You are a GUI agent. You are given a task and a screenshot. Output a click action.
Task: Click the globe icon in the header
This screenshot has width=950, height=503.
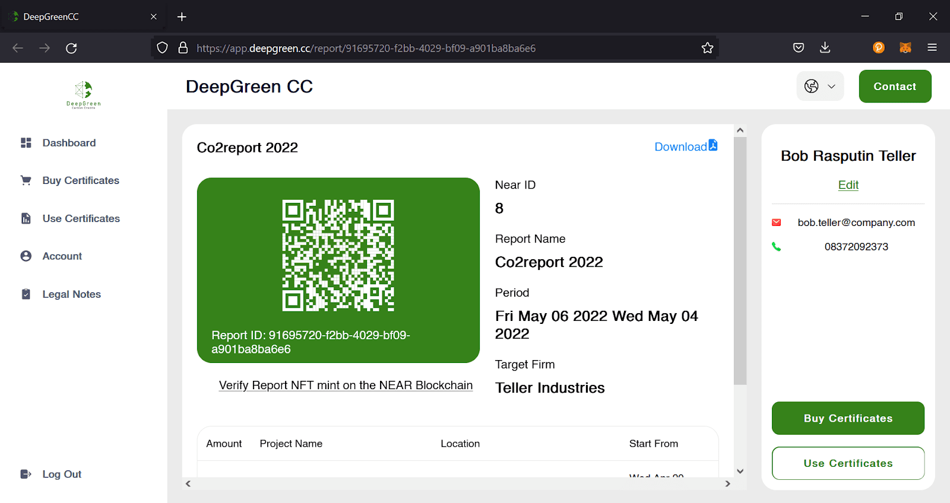pyautogui.click(x=812, y=86)
